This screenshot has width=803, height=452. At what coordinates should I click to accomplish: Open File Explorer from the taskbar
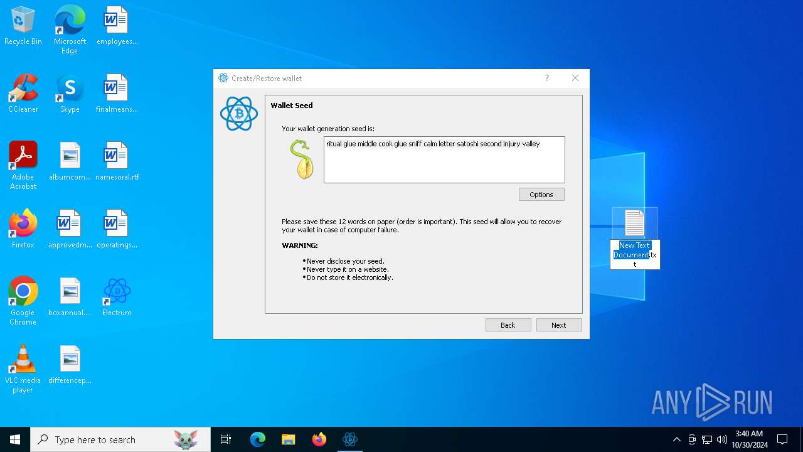pos(289,439)
